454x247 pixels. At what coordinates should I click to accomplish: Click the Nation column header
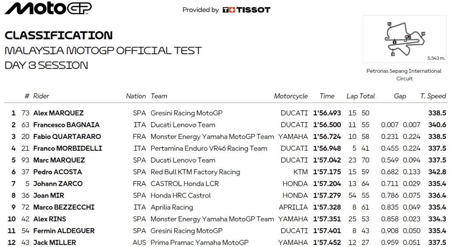pos(136,96)
